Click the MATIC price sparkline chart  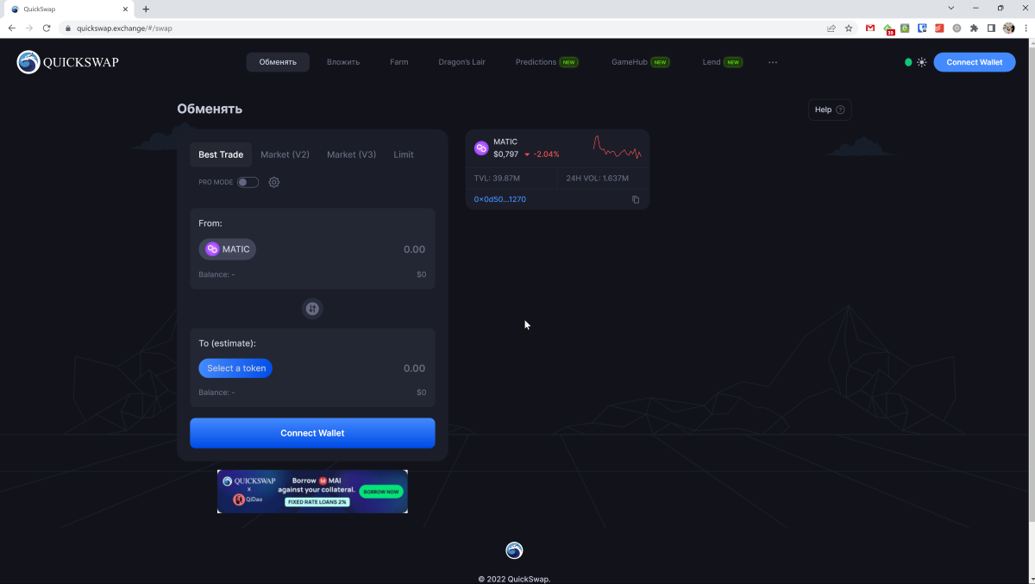[x=618, y=148]
